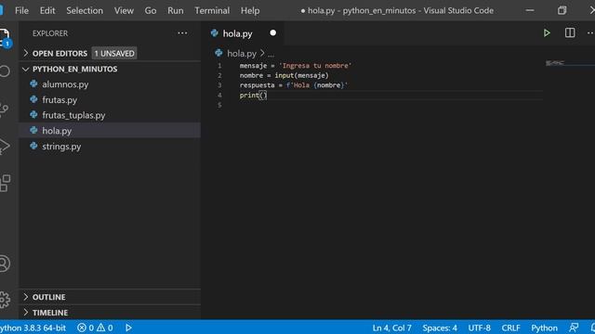Open the File menu
Image resolution: width=595 pixels, height=334 pixels.
click(21, 10)
